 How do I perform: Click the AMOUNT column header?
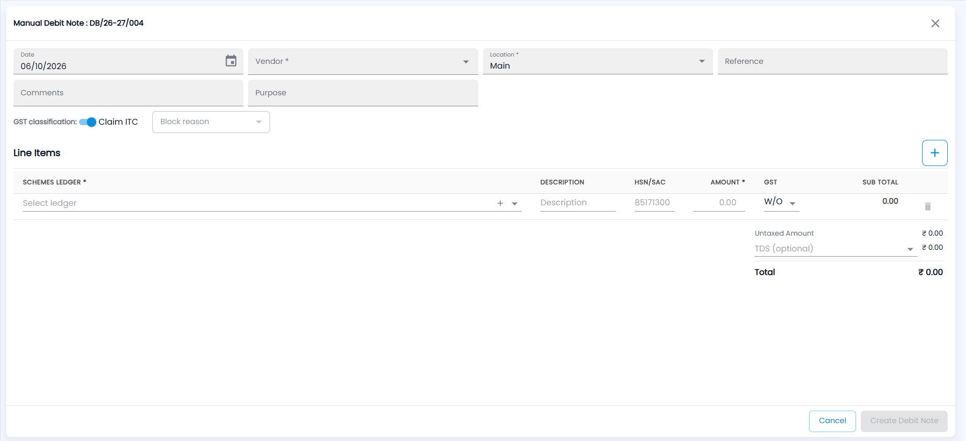(x=727, y=182)
